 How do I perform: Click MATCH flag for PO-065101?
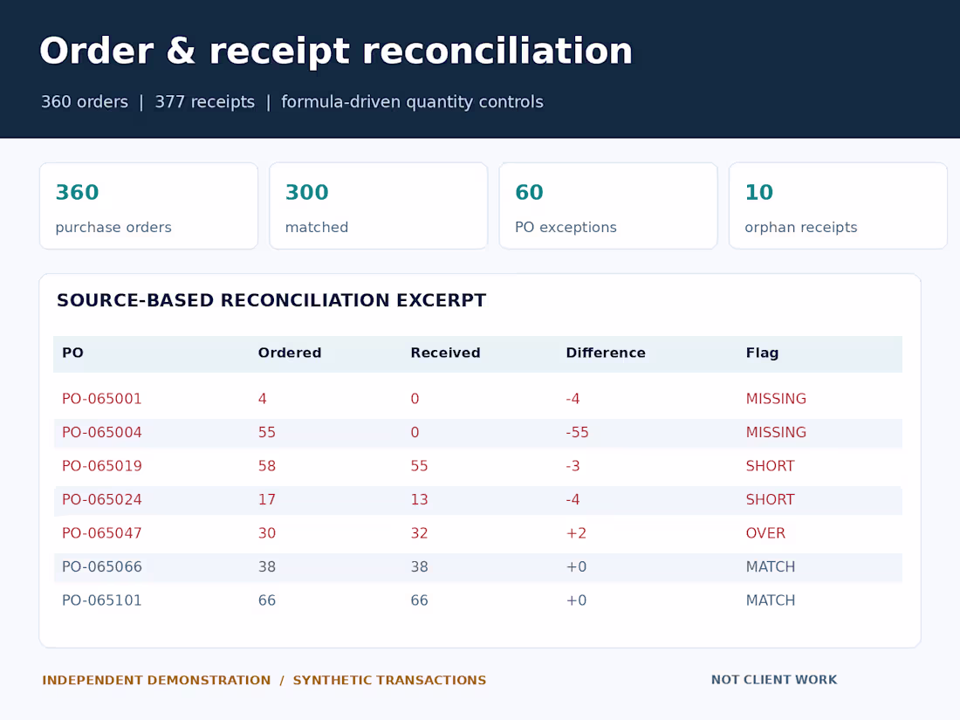(771, 600)
